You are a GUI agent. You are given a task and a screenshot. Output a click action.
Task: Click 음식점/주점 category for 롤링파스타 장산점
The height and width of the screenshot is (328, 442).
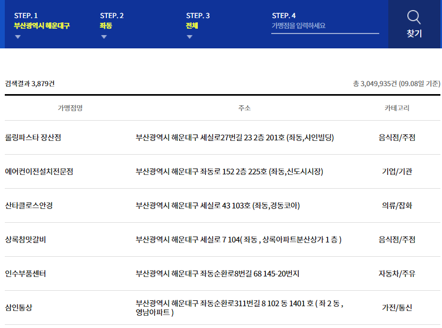pyautogui.click(x=397, y=138)
